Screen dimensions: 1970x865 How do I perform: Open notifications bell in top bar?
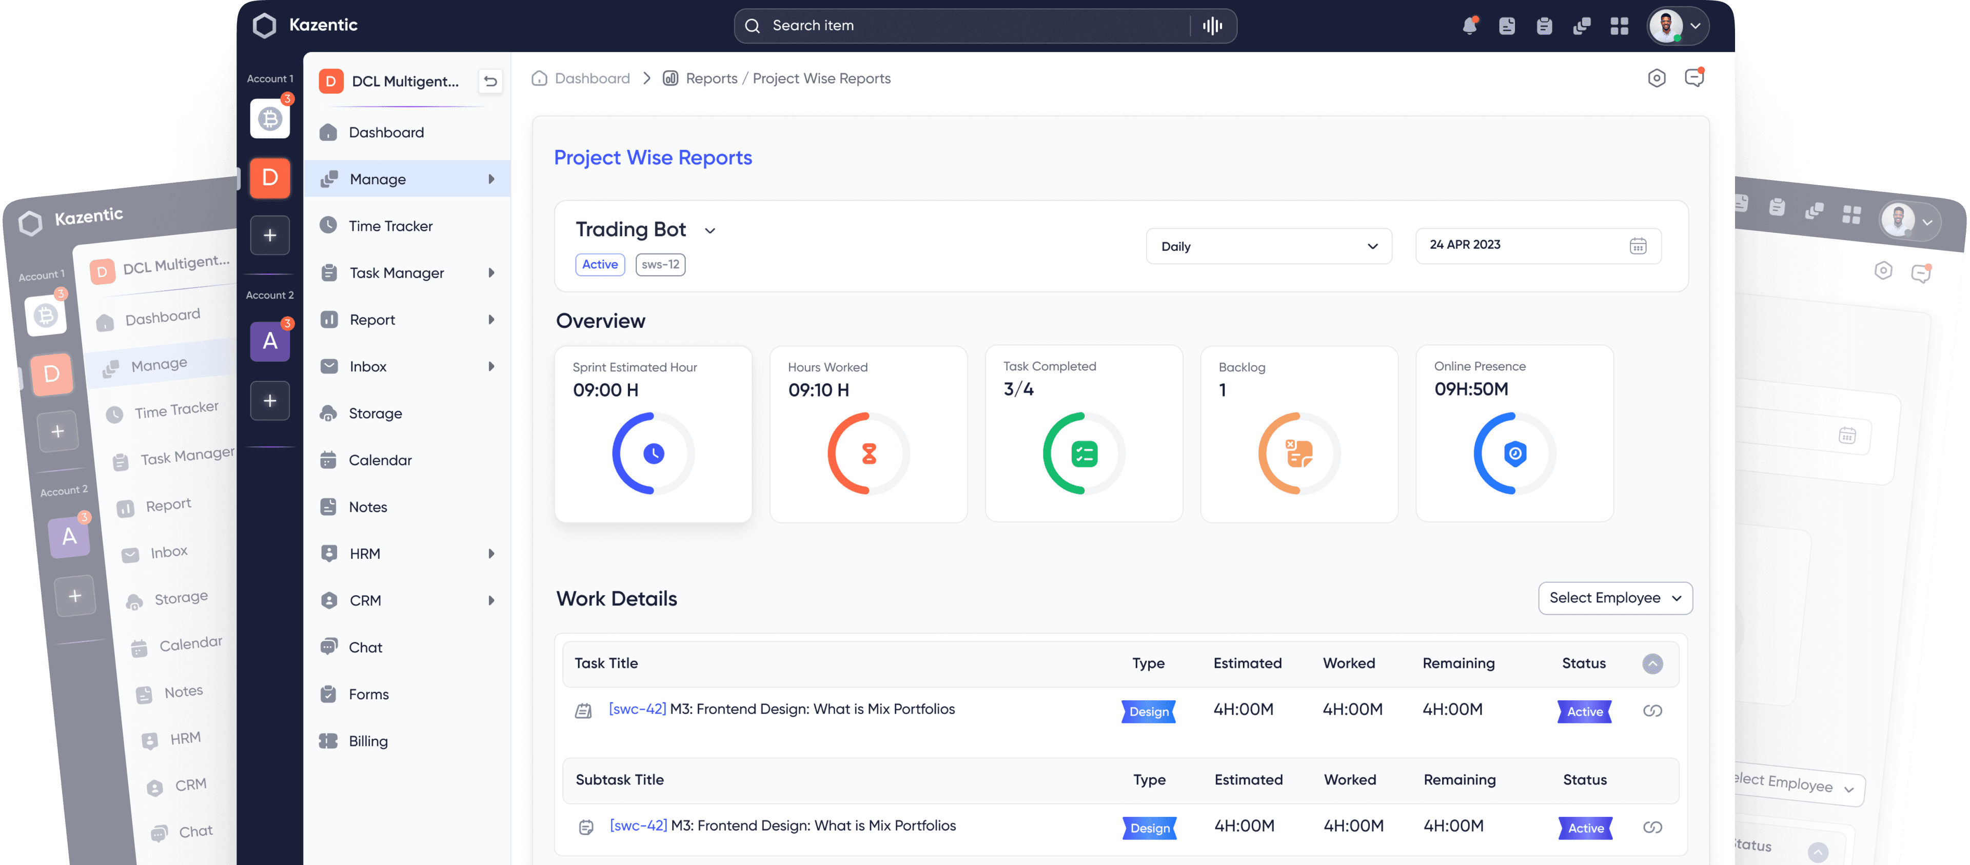[1469, 25]
